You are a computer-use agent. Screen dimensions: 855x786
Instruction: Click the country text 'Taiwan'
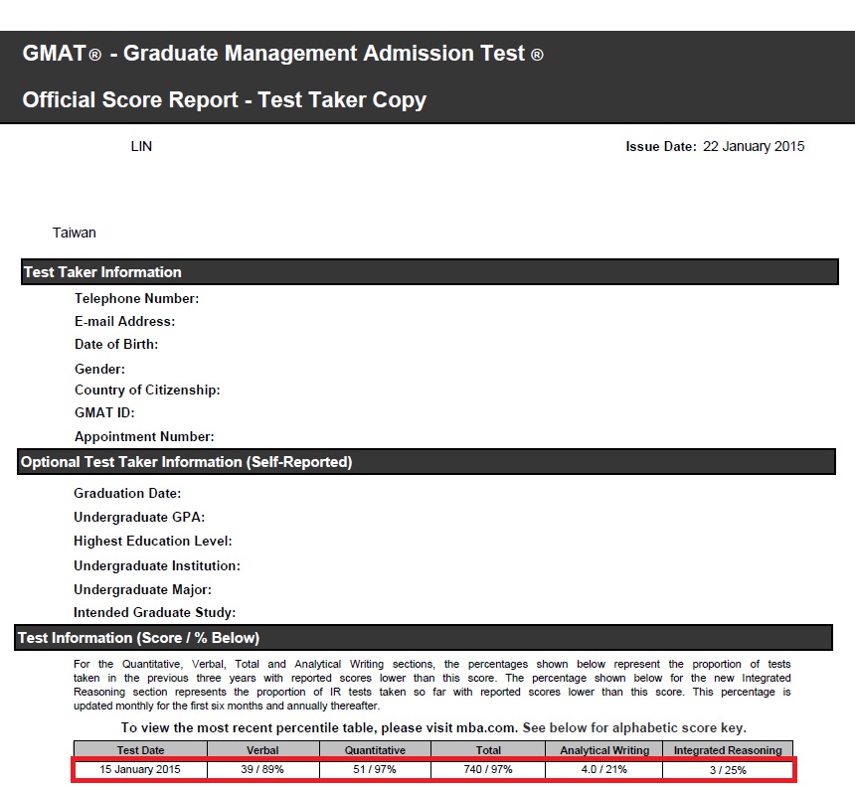click(x=75, y=233)
